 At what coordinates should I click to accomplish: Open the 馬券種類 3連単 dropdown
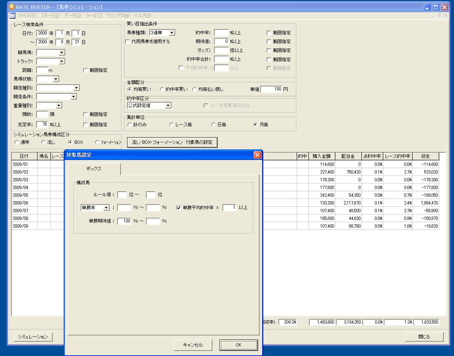[x=172, y=33]
